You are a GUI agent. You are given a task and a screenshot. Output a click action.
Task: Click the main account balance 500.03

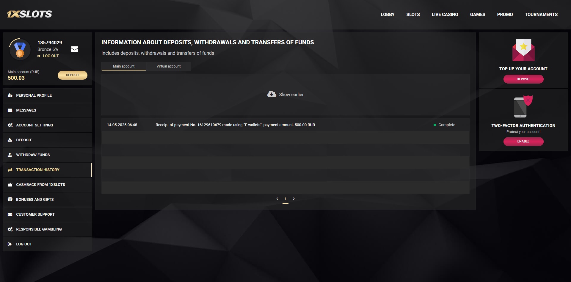point(16,78)
